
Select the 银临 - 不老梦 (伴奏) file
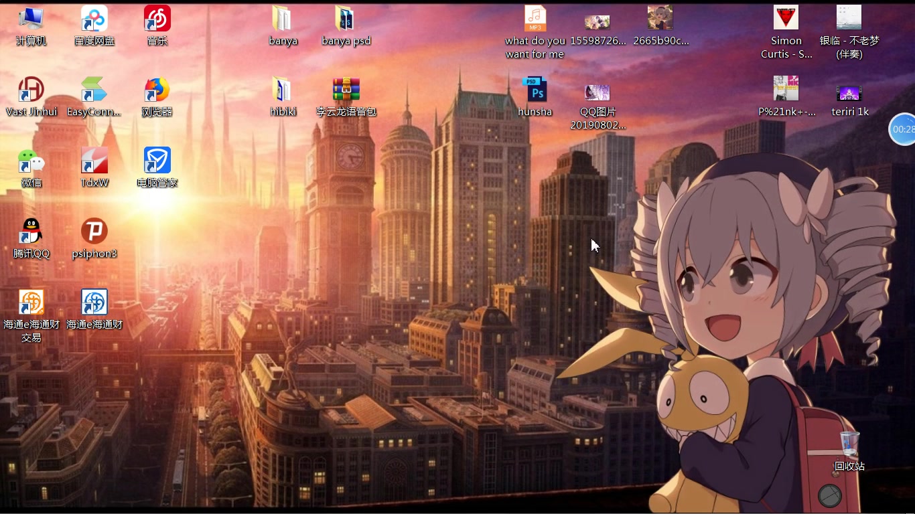849,19
